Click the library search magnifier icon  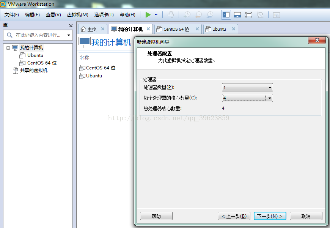click(x=9, y=35)
